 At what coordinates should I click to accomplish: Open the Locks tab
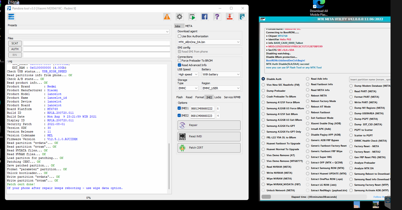218,97
